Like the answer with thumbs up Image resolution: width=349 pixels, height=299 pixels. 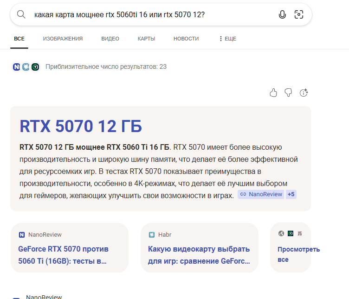pyautogui.click(x=273, y=93)
